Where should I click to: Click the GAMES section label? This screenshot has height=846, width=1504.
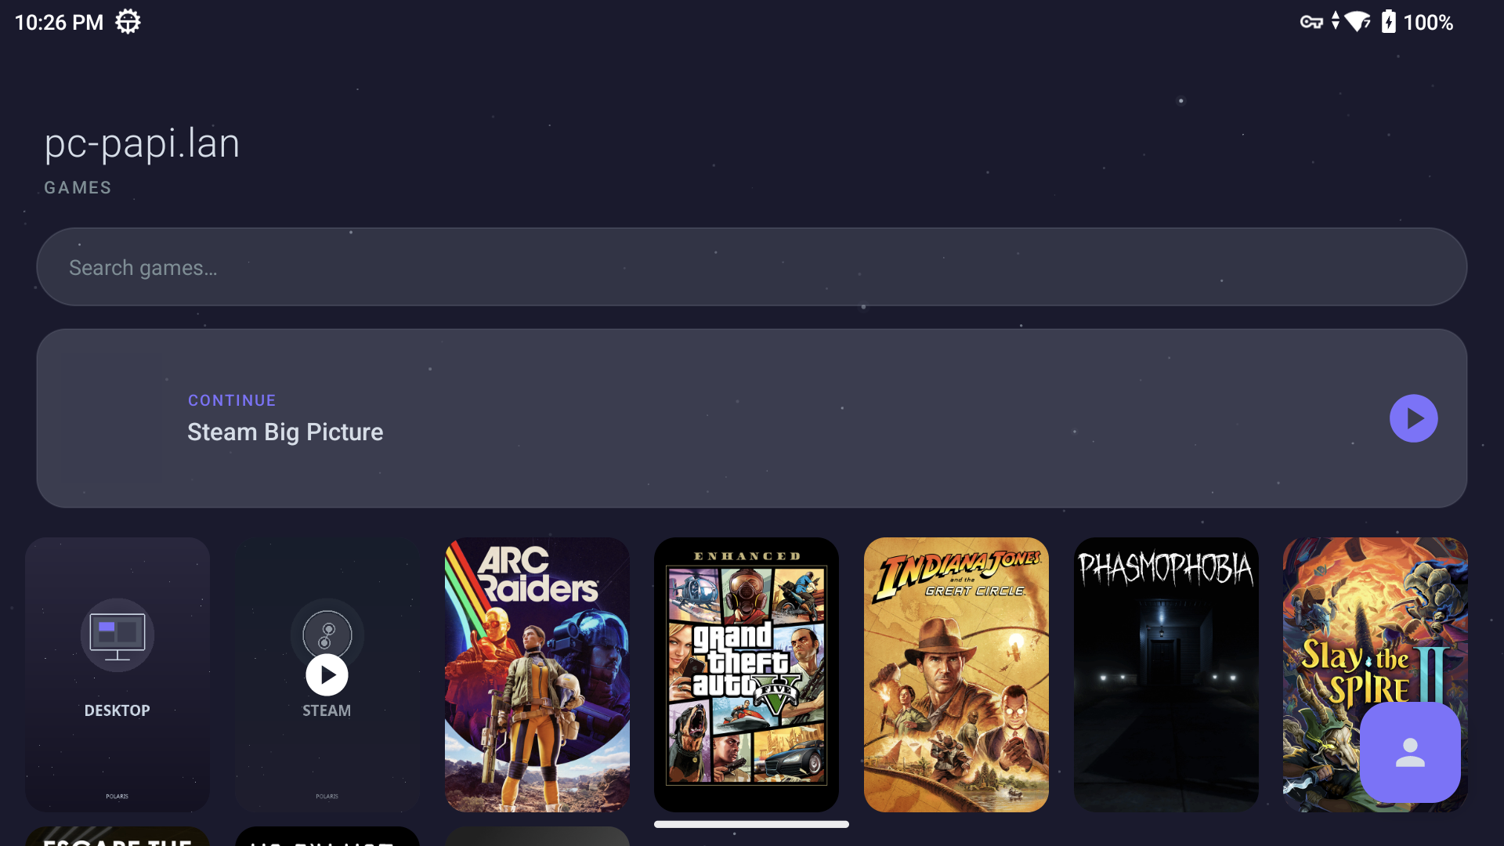tap(78, 188)
